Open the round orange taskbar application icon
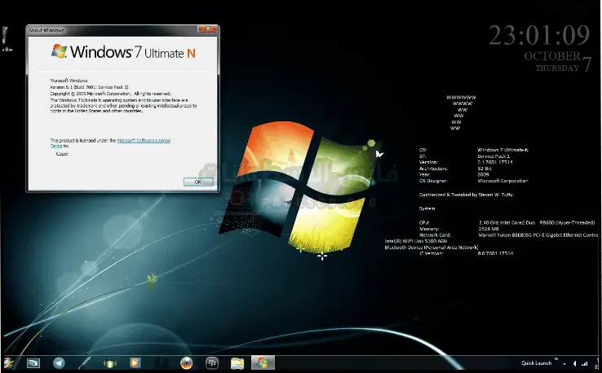 (x=186, y=363)
